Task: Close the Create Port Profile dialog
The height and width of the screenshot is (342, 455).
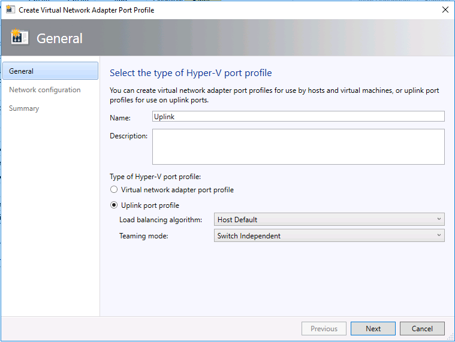Action: [x=445, y=10]
